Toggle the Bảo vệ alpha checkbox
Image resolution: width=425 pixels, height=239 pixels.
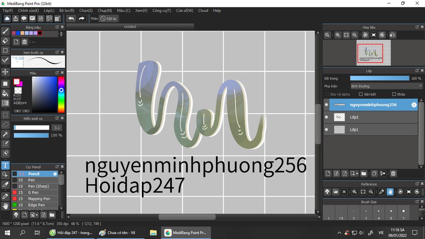coord(327,94)
